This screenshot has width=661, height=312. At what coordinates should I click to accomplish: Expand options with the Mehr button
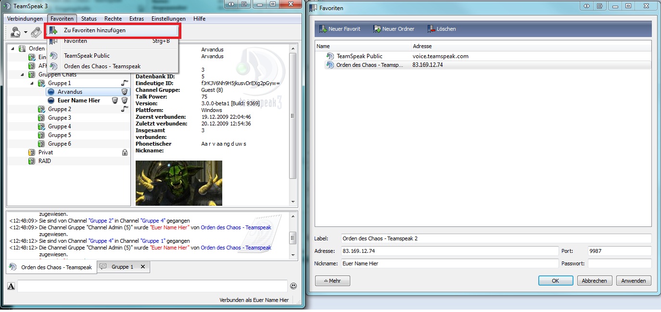coord(332,281)
